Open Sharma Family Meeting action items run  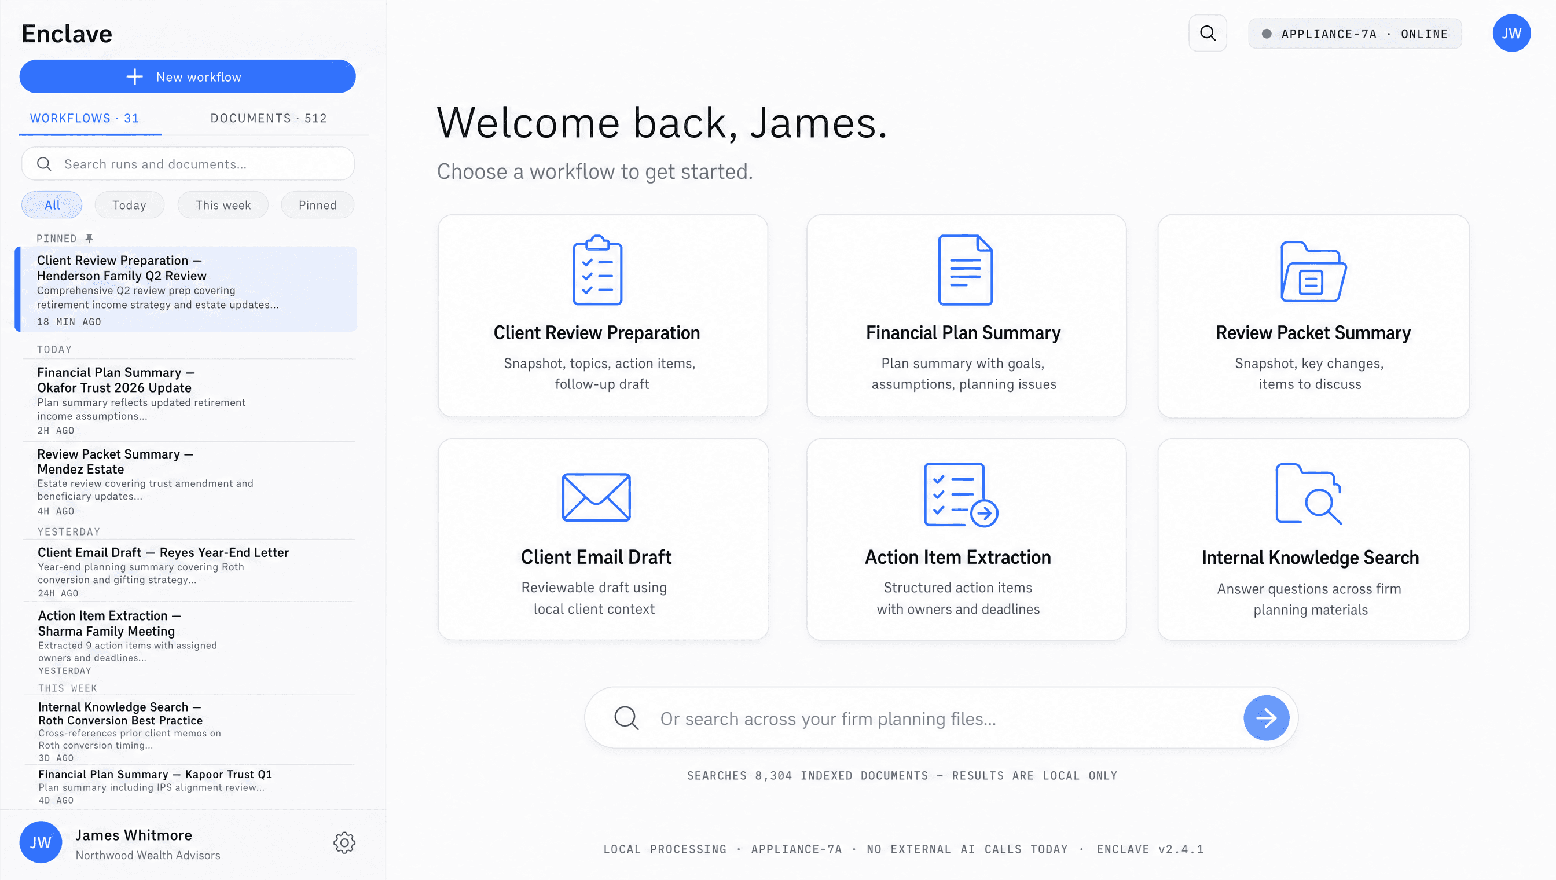(189, 642)
